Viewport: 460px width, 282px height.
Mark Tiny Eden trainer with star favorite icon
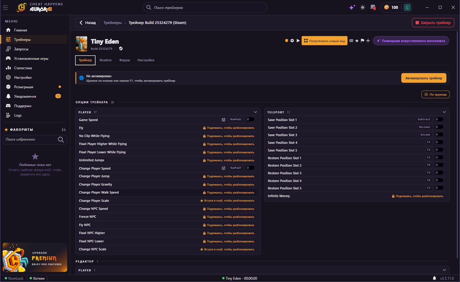[x=357, y=41]
